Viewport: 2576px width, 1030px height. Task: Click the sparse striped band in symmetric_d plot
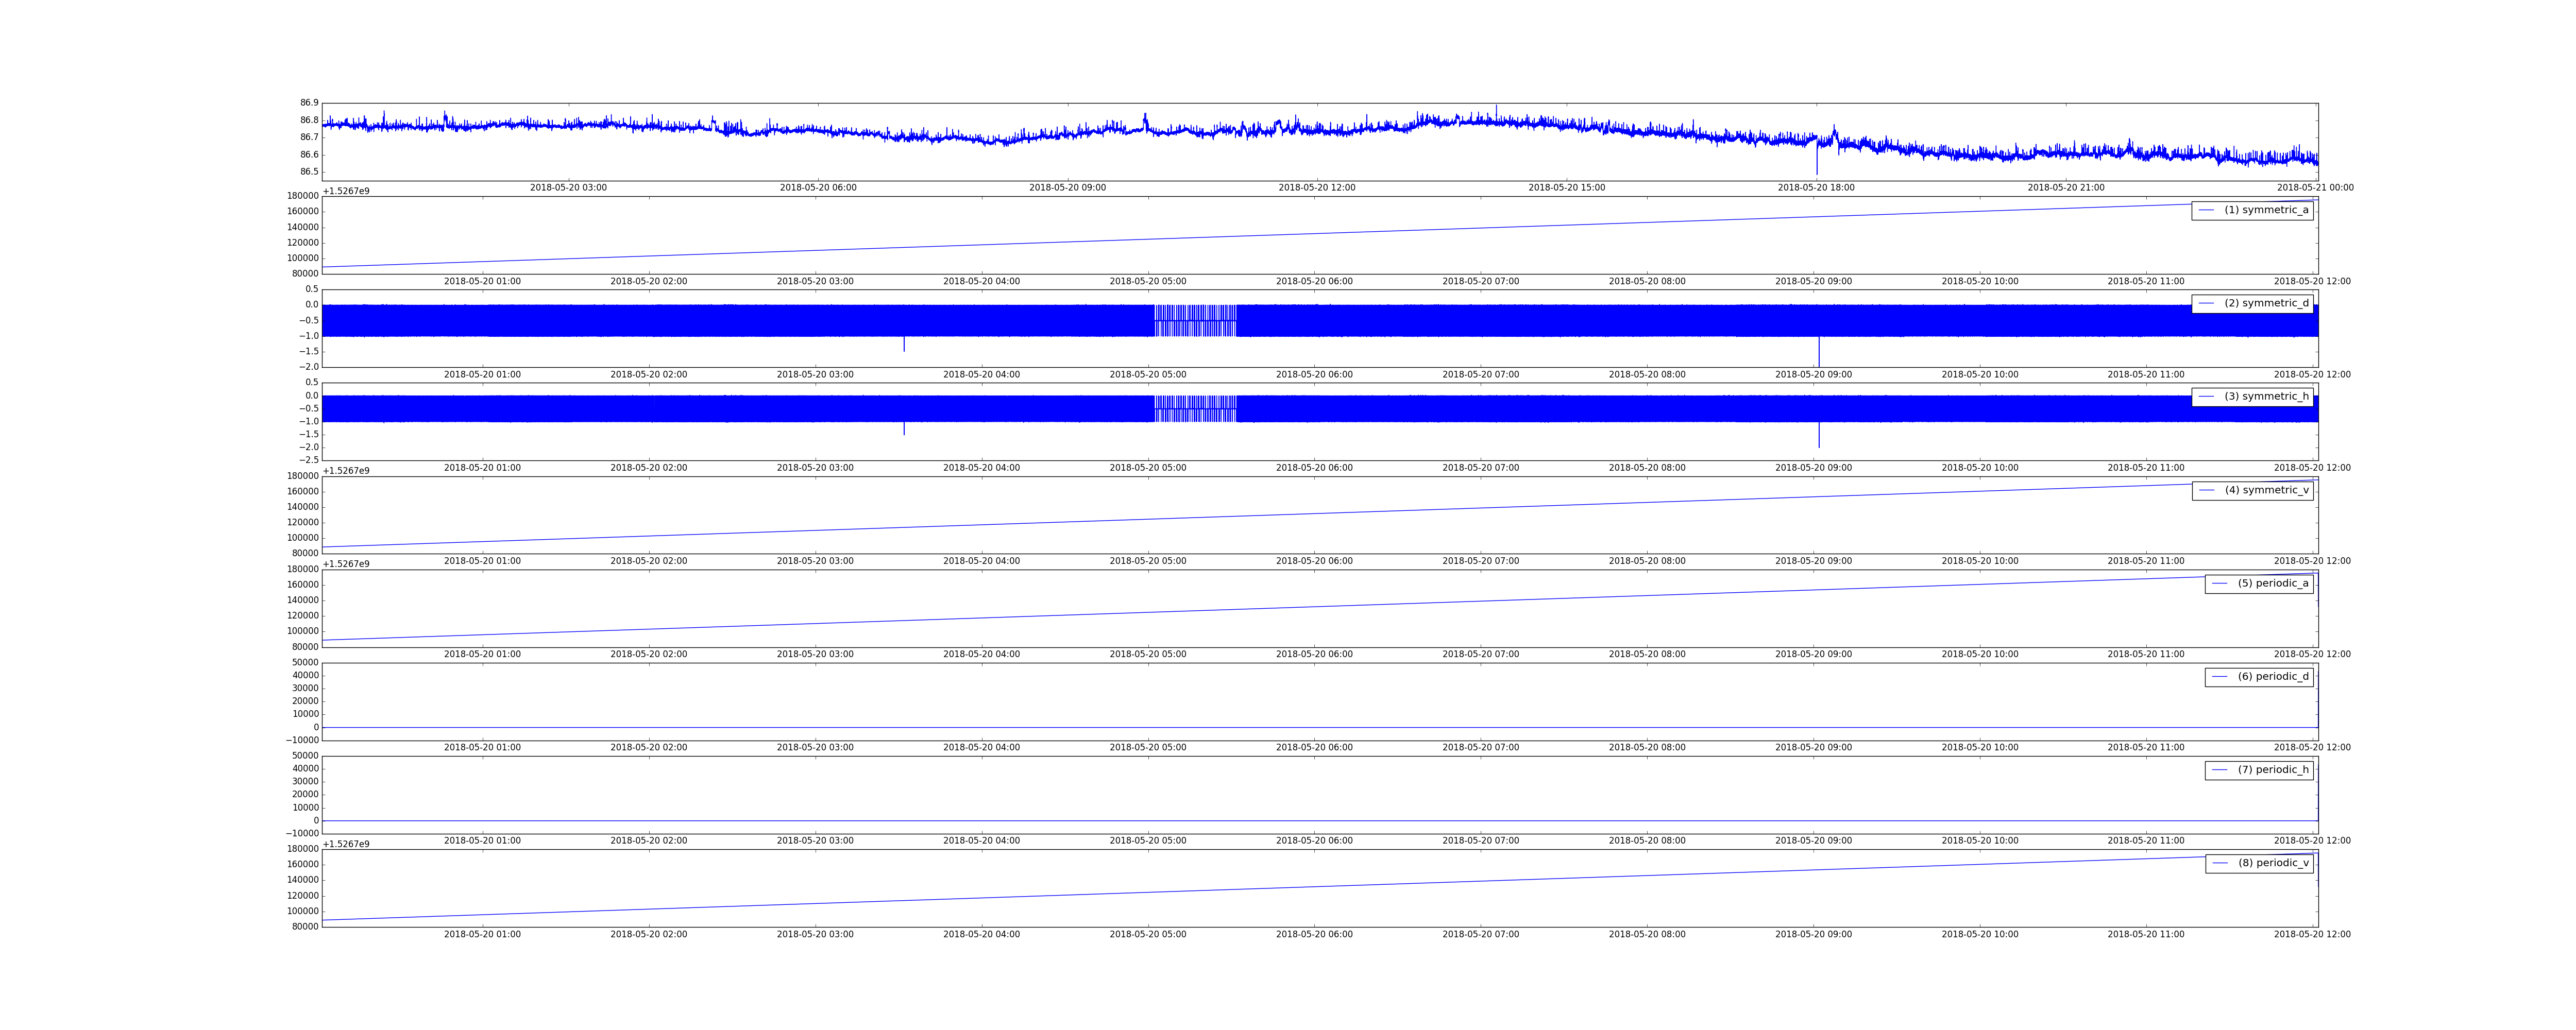coord(1196,321)
